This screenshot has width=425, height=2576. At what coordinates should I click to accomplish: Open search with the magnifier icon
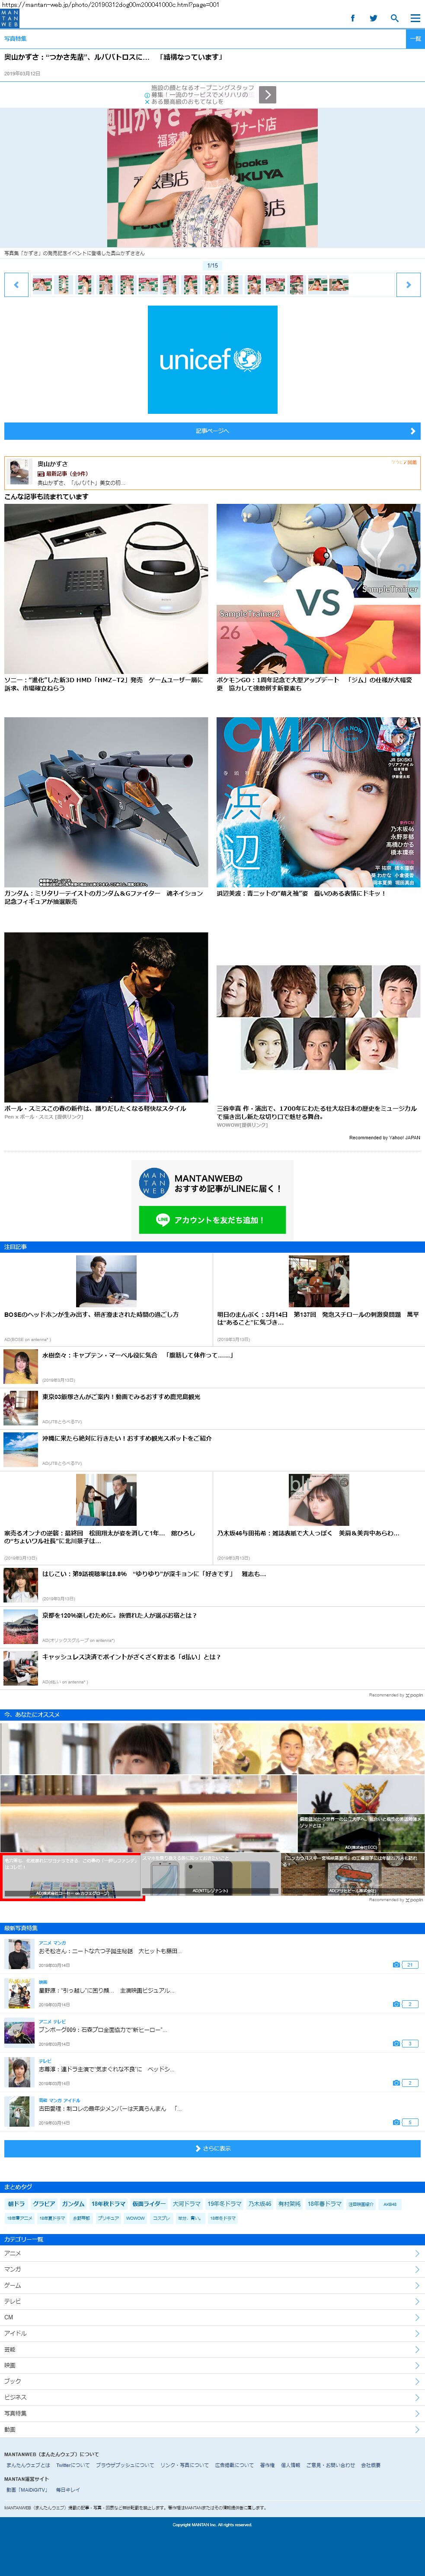[394, 18]
